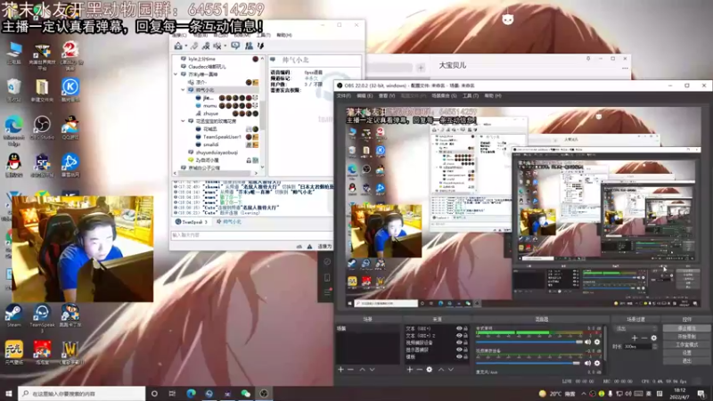The width and height of the screenshot is (713, 401).
Task: Open TeamSpeak 工具(T) menu
Action: coord(263,35)
